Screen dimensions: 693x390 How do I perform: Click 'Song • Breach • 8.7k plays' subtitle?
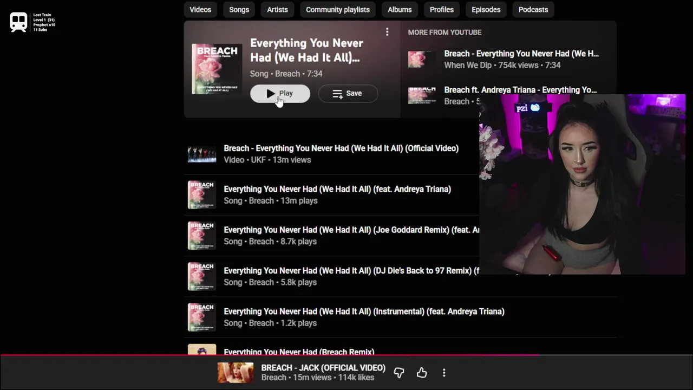pyautogui.click(x=270, y=242)
